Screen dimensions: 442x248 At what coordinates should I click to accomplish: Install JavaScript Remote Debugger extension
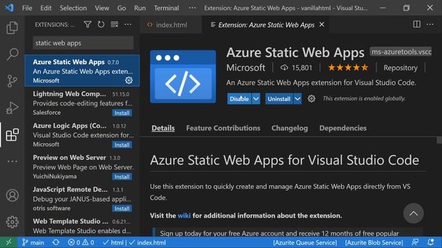122,209
